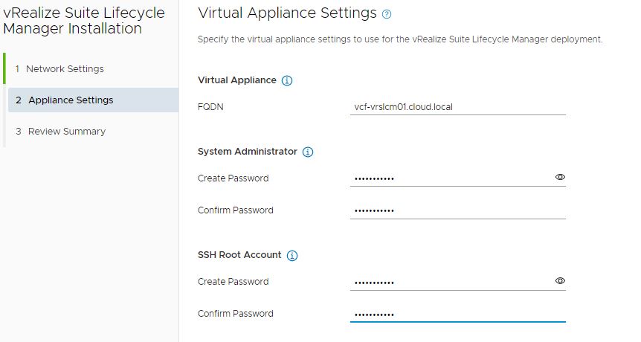This screenshot has height=342, width=641.
Task: Open the Virtual Appliance info icon
Action: (287, 80)
